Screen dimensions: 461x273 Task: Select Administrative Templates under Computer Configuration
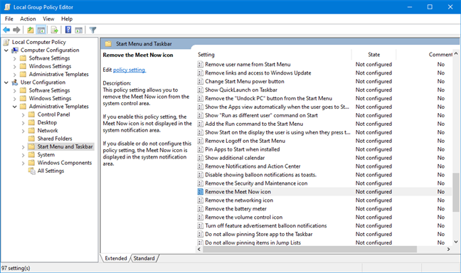point(58,75)
